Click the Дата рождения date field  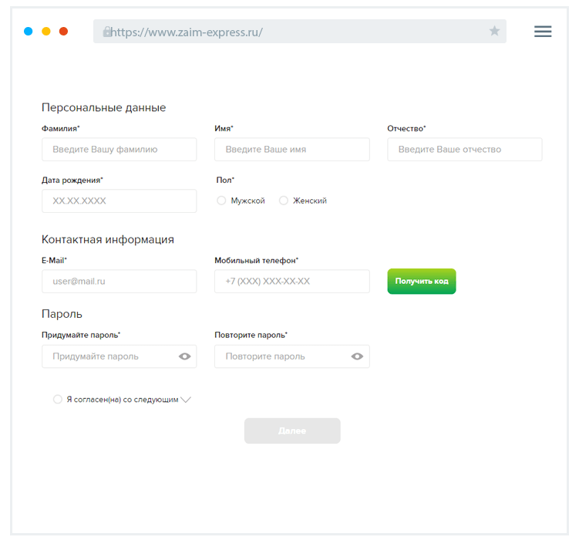coord(120,201)
